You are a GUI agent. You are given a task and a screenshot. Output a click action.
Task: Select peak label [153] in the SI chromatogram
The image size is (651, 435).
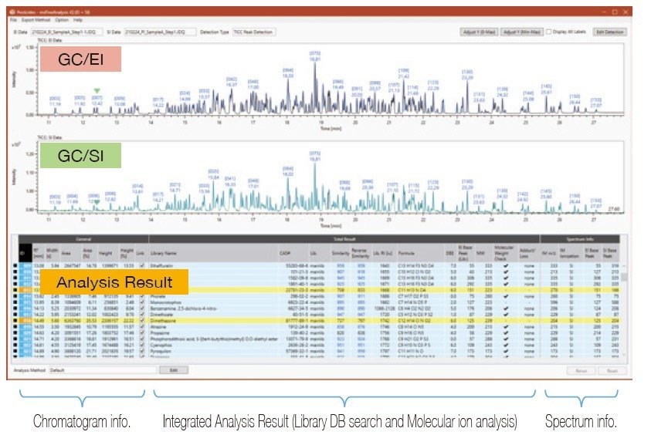tap(596, 201)
